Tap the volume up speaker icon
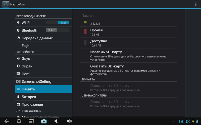 point(69,121)
